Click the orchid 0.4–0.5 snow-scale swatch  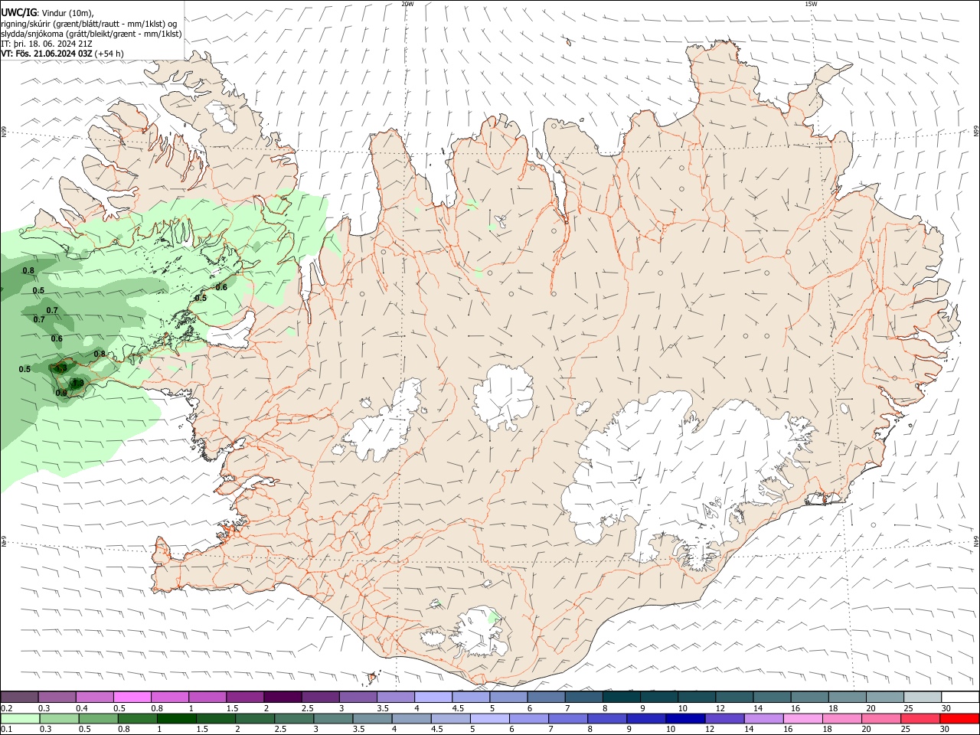pos(95,697)
